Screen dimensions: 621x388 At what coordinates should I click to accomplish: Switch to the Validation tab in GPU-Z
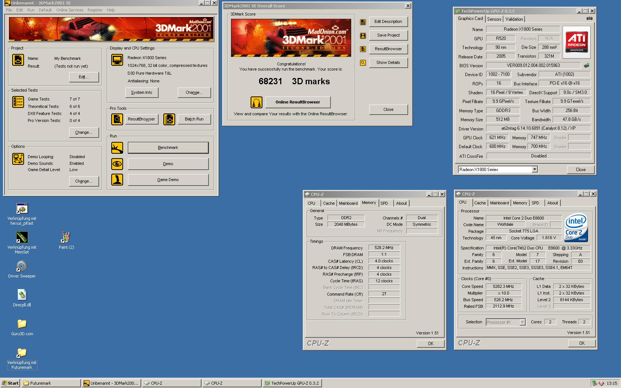[514, 19]
